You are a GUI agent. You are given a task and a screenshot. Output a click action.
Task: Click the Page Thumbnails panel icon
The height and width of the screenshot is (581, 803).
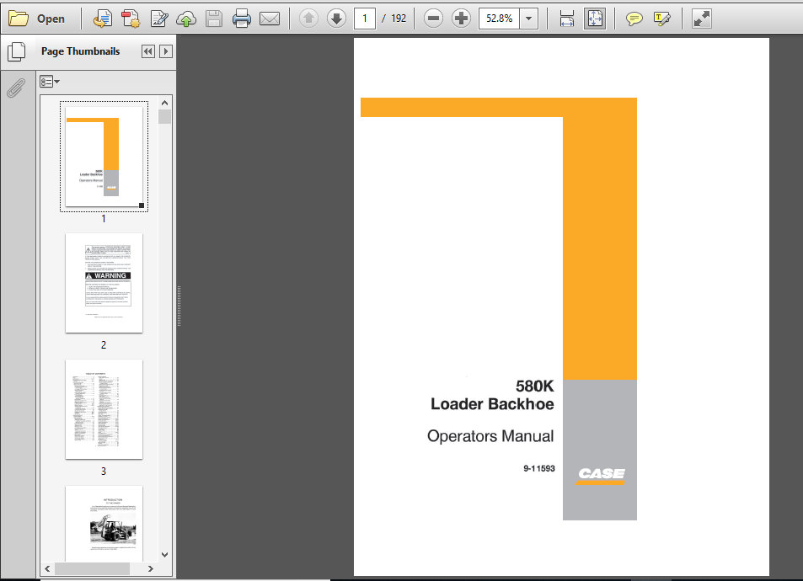coord(16,51)
